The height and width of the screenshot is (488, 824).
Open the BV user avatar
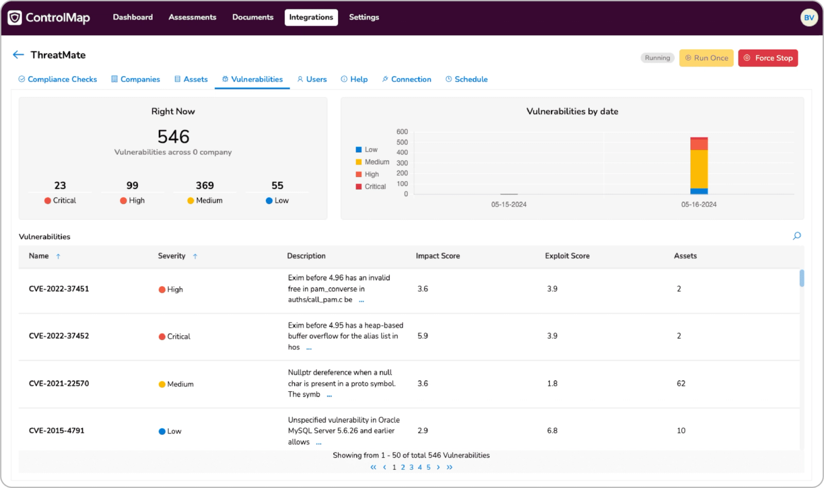coord(809,18)
